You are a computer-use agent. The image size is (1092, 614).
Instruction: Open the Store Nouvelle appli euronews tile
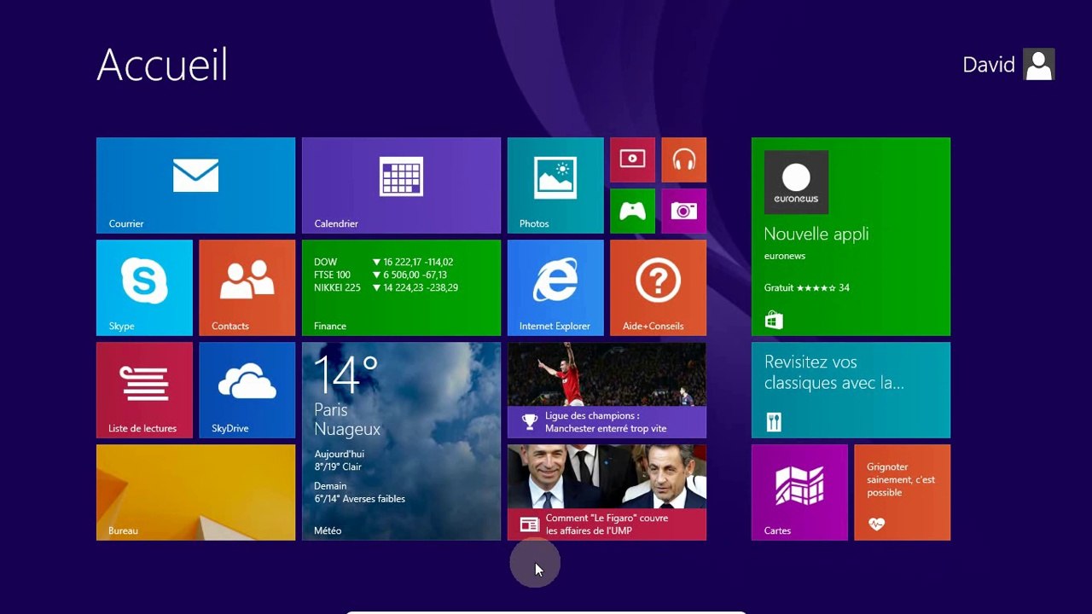click(x=851, y=236)
